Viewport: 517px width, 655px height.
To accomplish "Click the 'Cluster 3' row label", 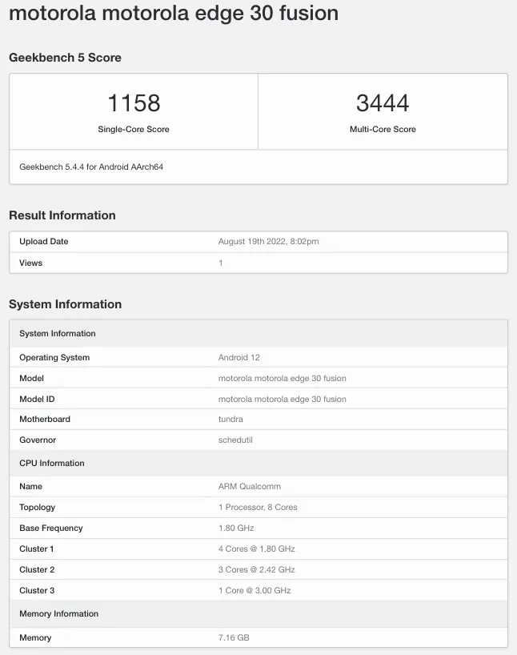I will (x=37, y=591).
